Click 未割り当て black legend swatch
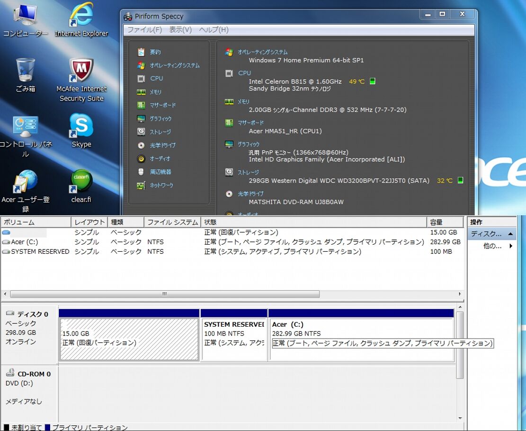Viewport: 526px width, 431px height. coord(6,427)
